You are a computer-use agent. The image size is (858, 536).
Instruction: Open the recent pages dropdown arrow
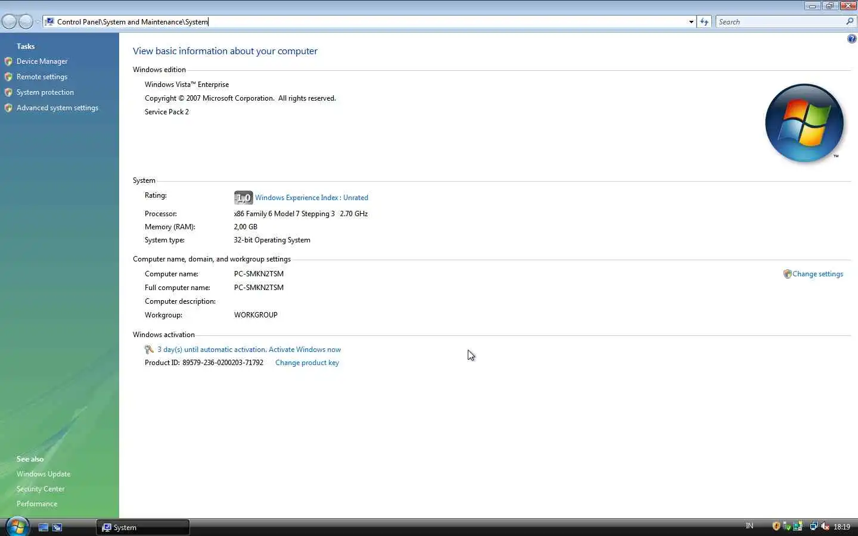[38, 22]
